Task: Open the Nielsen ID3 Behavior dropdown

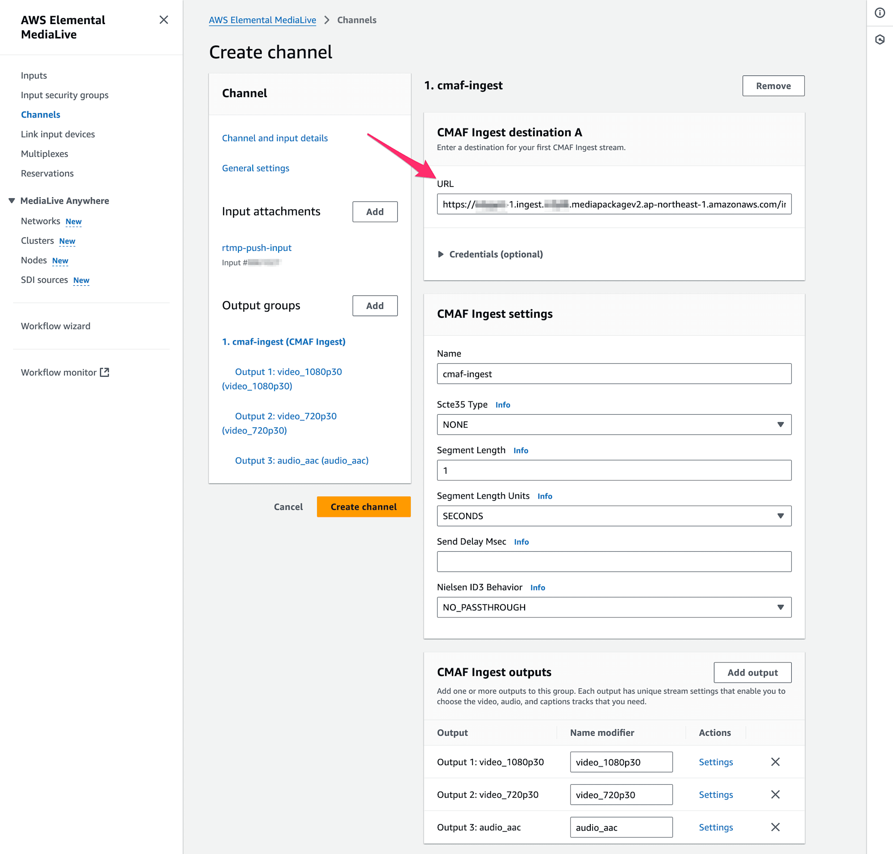Action: (x=614, y=607)
